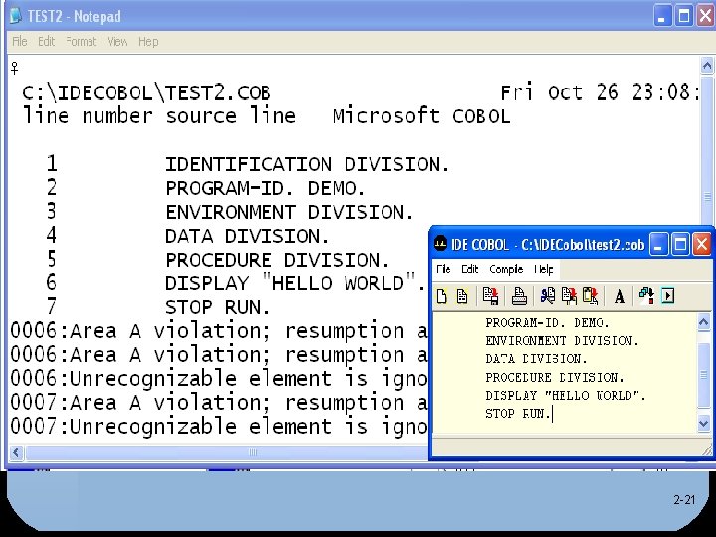This screenshot has height=537, width=716.
Task: Click the Paste (clipboard) icon in IDE COBOL
Action: tap(590, 296)
